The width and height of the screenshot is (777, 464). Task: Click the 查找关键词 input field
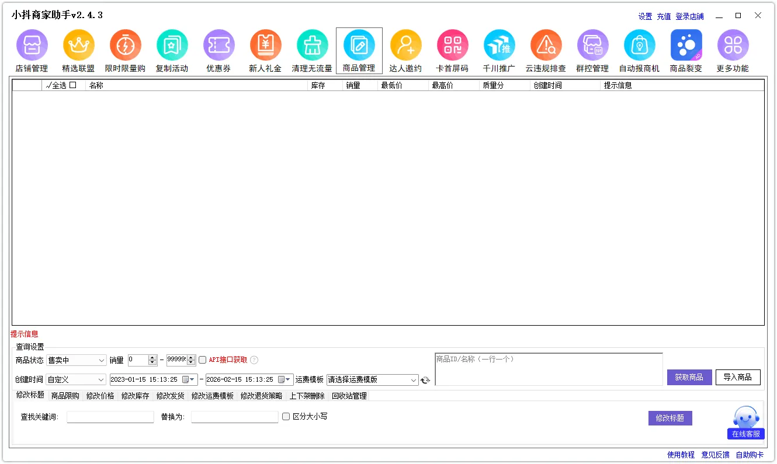(x=110, y=417)
